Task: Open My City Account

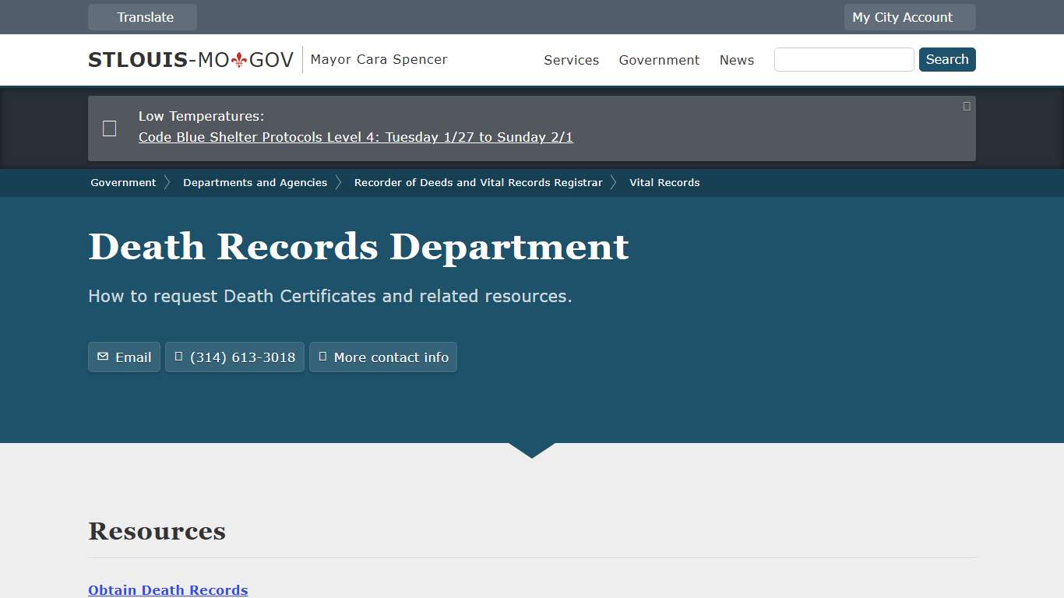Action: [x=909, y=16]
